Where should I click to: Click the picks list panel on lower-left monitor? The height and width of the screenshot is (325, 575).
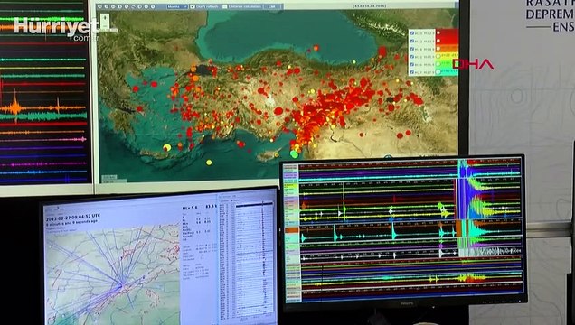pos(247,261)
